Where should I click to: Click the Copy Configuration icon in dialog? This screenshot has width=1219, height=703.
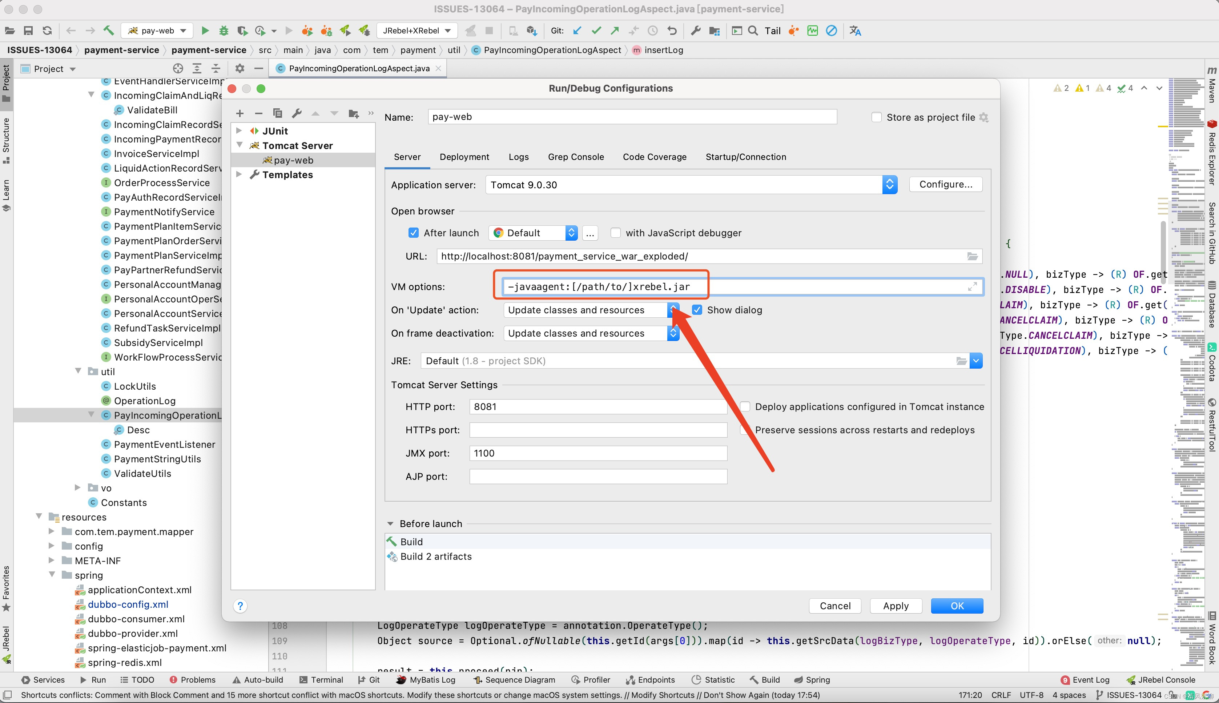[x=277, y=113]
